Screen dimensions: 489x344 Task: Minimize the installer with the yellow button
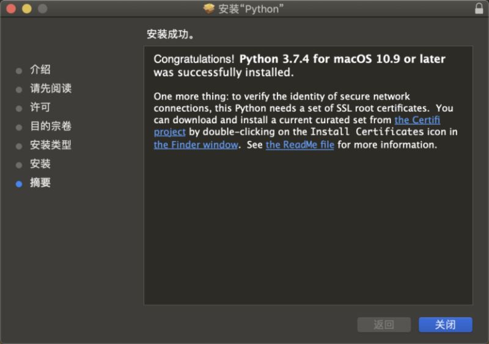[27, 9]
